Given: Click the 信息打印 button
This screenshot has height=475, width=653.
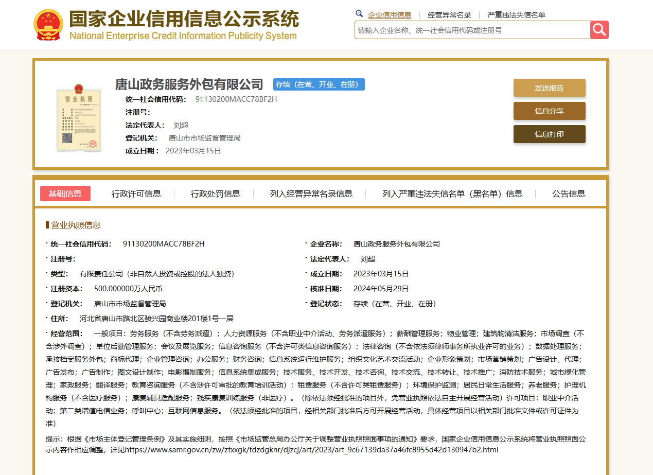Looking at the screenshot, I should point(549,134).
